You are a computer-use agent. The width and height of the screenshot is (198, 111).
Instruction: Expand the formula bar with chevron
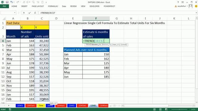click(x=196, y=13)
